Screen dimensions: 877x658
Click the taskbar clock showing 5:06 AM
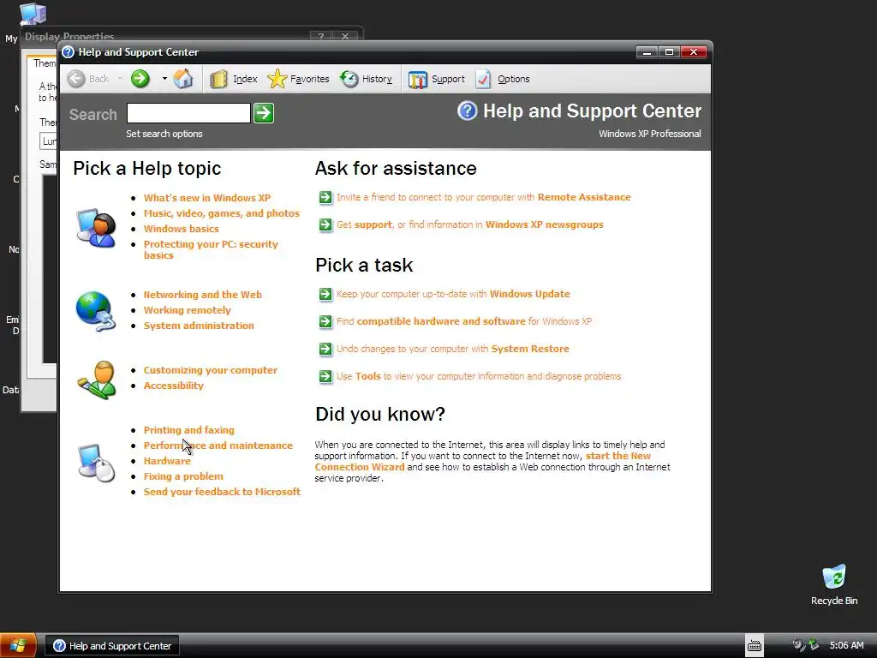[x=846, y=646]
